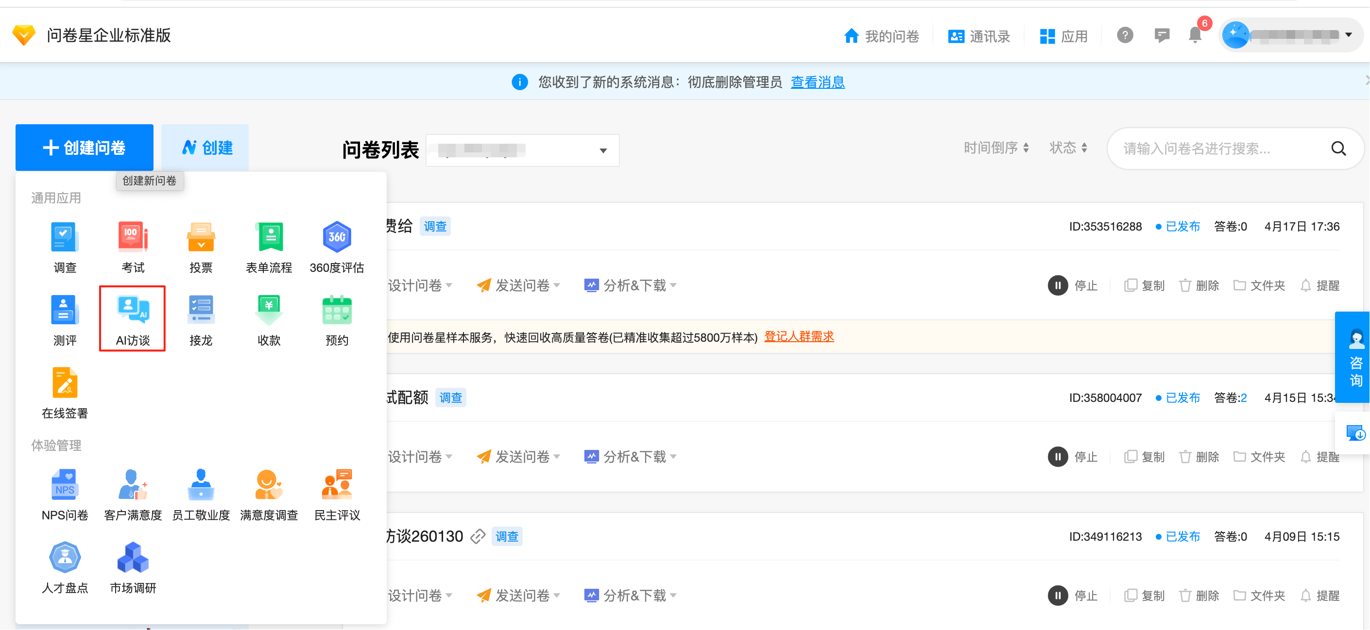
Task: Expand the 状态 status filter
Action: 1068,147
